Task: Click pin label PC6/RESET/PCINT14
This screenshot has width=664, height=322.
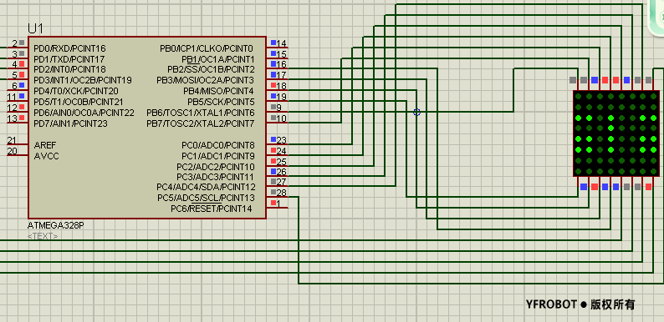Action: pyautogui.click(x=212, y=209)
